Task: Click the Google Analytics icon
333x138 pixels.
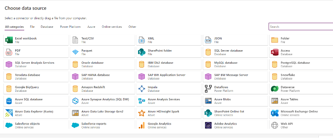Action: click(142, 125)
